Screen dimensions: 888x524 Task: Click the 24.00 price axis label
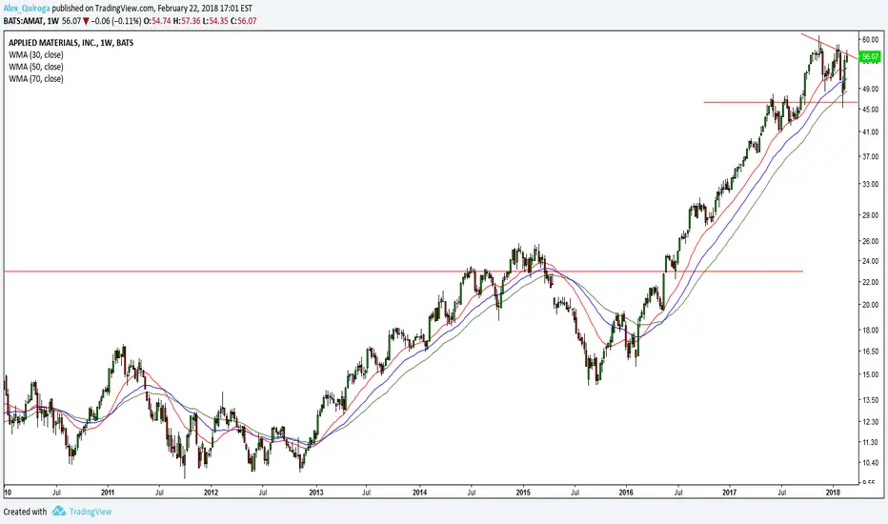(x=869, y=261)
